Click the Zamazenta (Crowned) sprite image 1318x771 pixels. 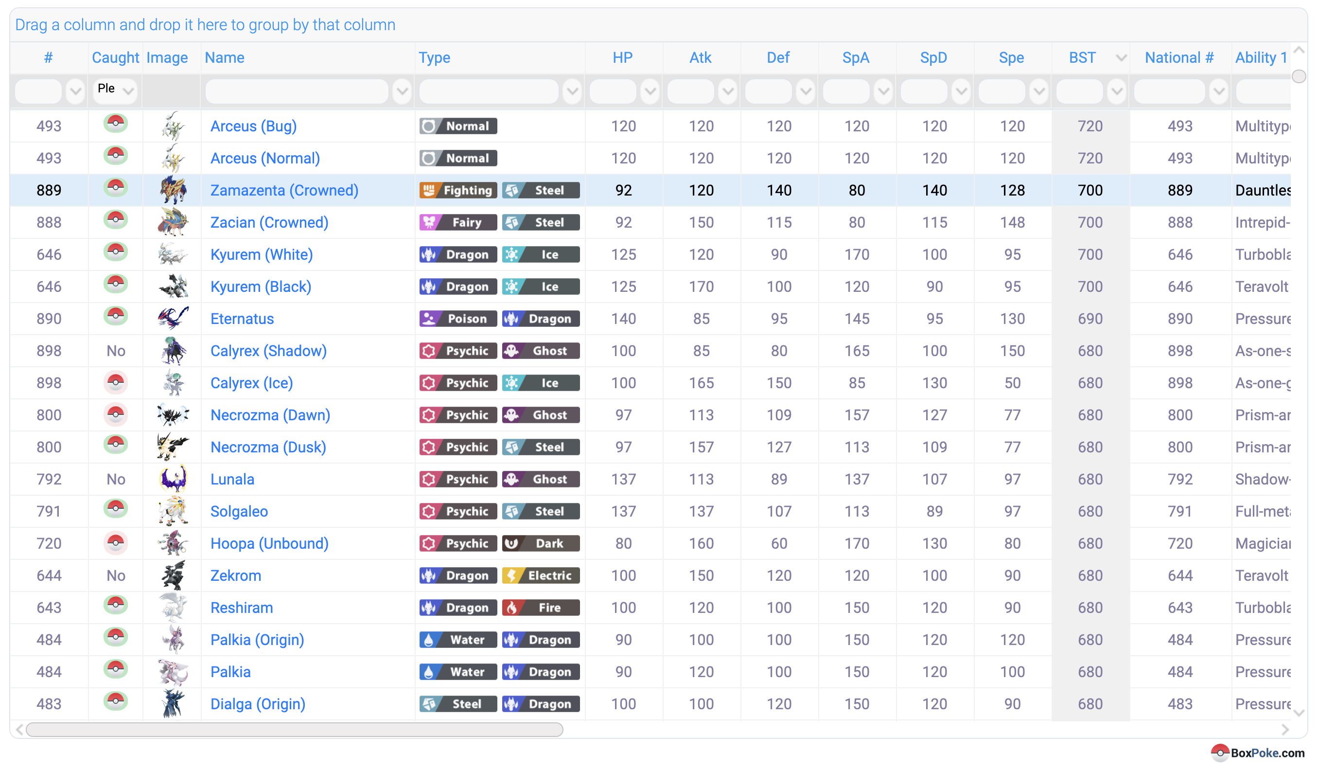pos(173,190)
